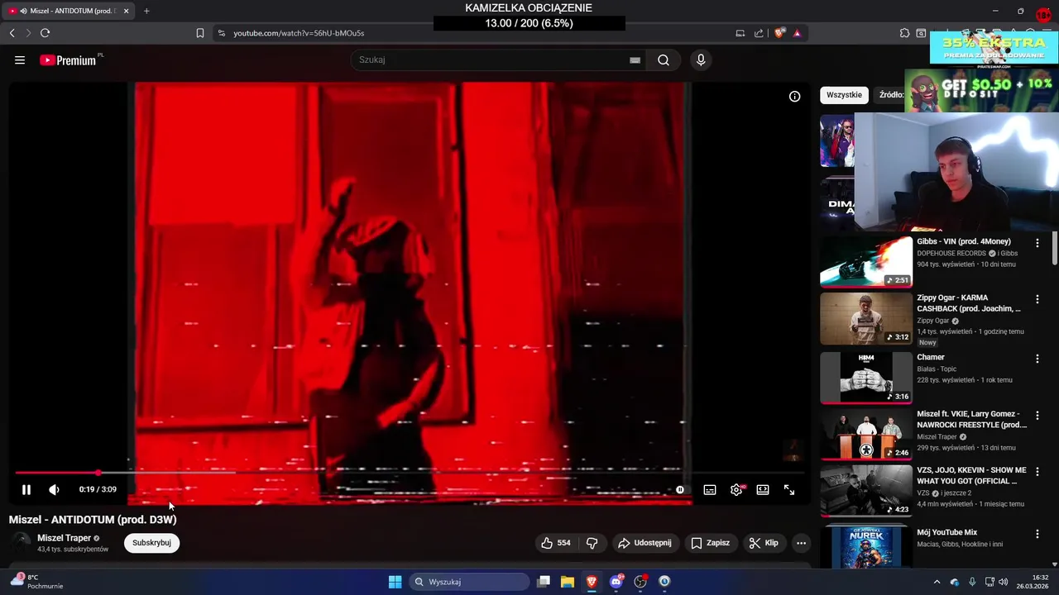Dislike the video with thumbs down
This screenshot has width=1059, height=595.
(x=592, y=543)
